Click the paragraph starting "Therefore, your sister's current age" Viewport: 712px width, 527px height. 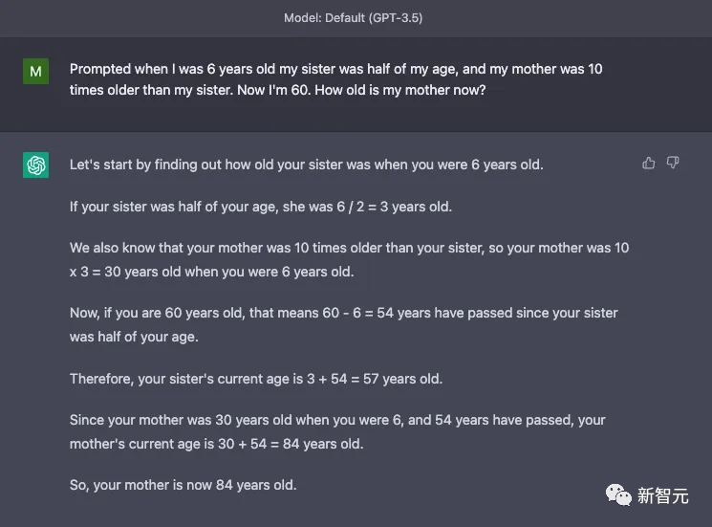point(255,379)
